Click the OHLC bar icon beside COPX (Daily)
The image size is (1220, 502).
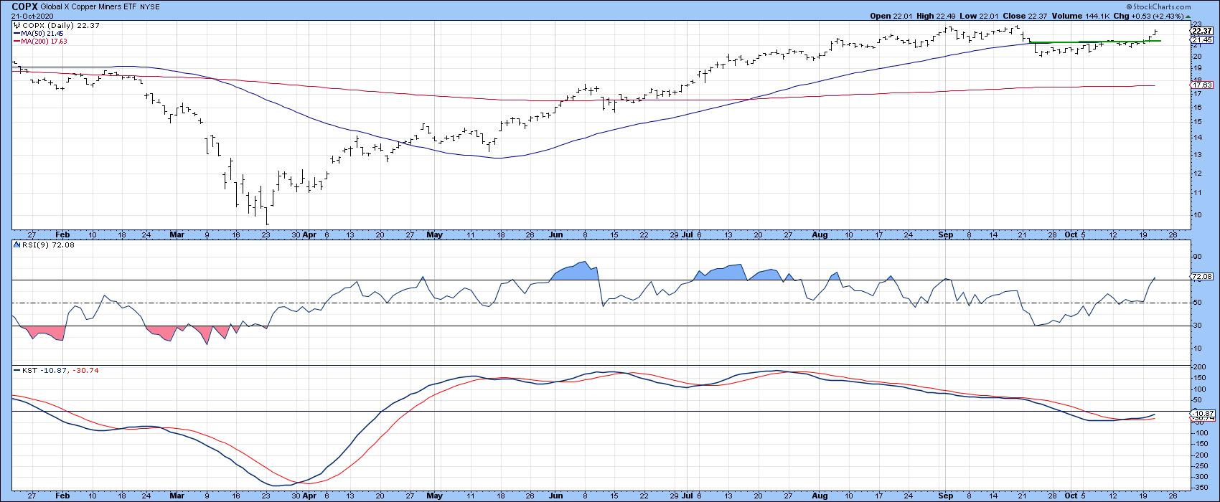click(15, 26)
